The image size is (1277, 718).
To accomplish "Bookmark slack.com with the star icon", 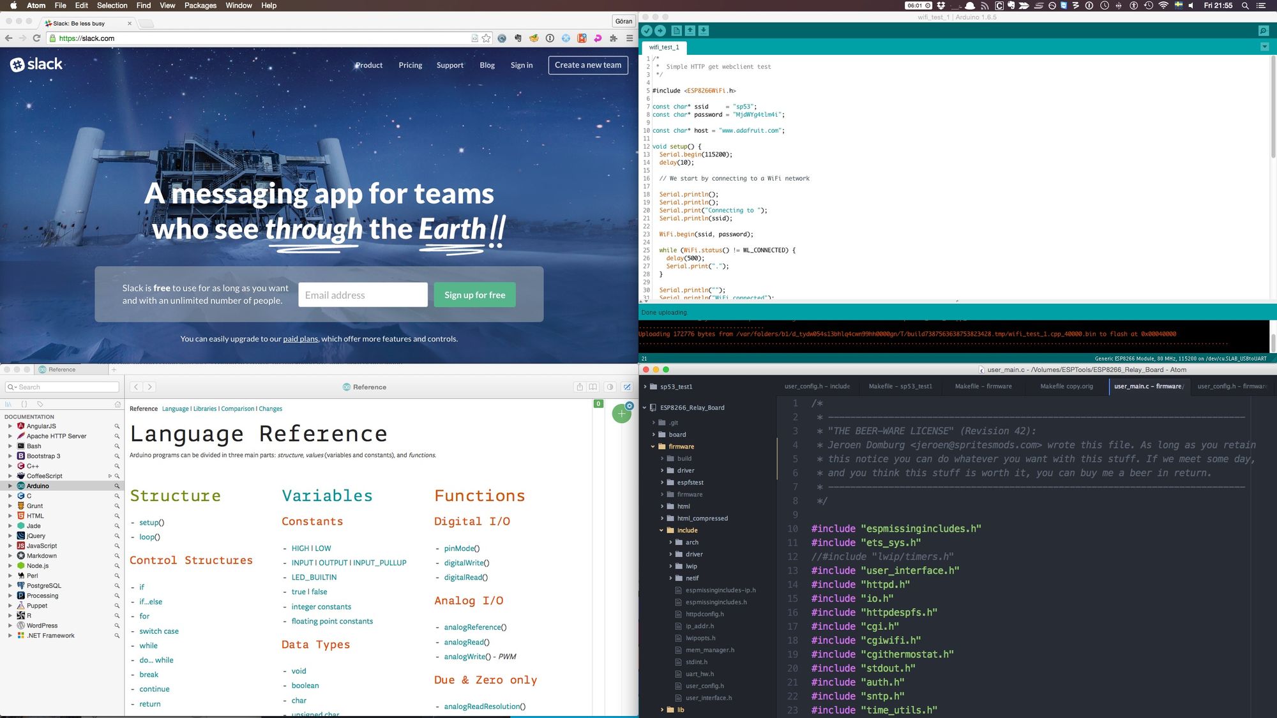I will (x=487, y=38).
